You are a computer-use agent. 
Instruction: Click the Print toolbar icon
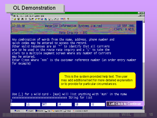click(23, 19)
